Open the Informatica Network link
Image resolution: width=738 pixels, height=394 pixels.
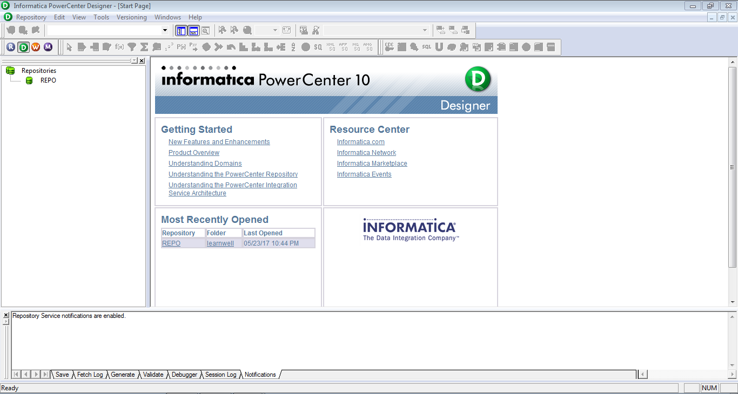[367, 153]
